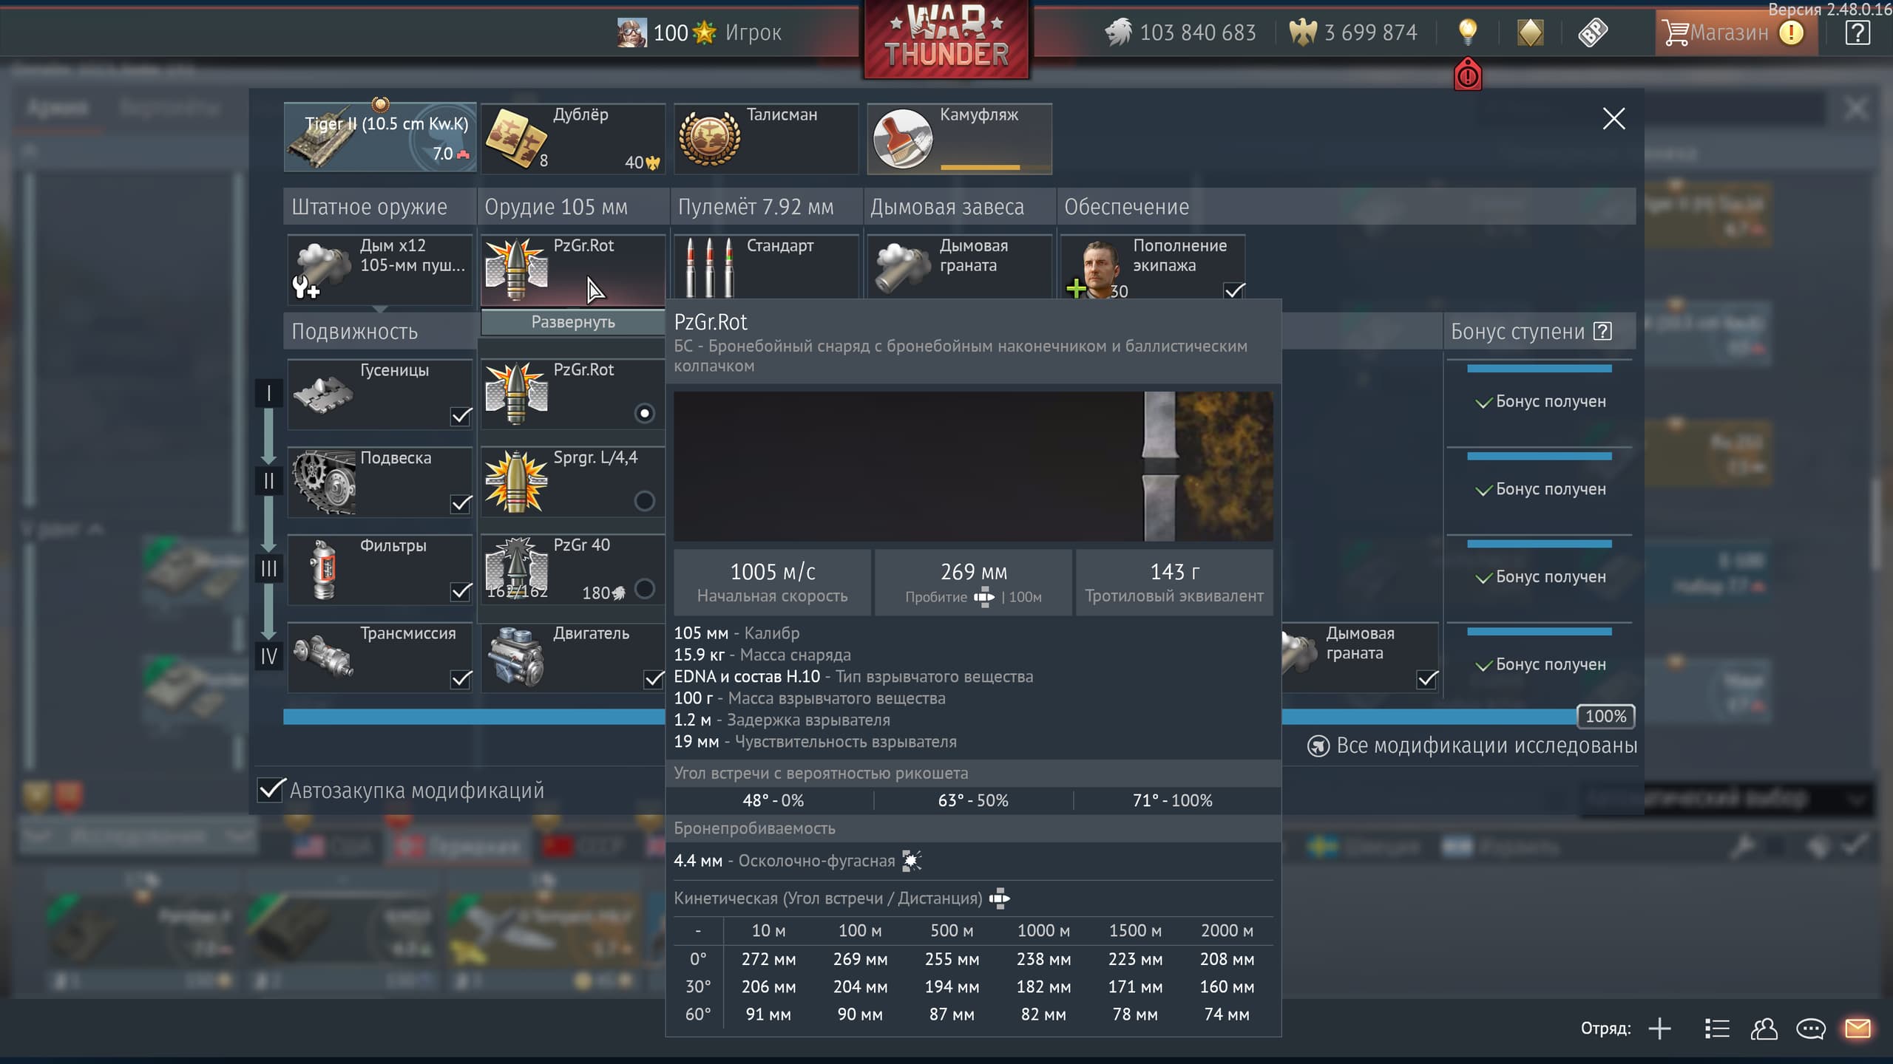Image resolution: width=1893 pixels, height=1064 pixels.
Task: Click the first tier Бонус получен bar
Action: [x=1540, y=369]
